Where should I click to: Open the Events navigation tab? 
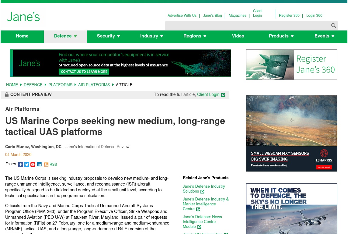pyautogui.click(x=325, y=37)
